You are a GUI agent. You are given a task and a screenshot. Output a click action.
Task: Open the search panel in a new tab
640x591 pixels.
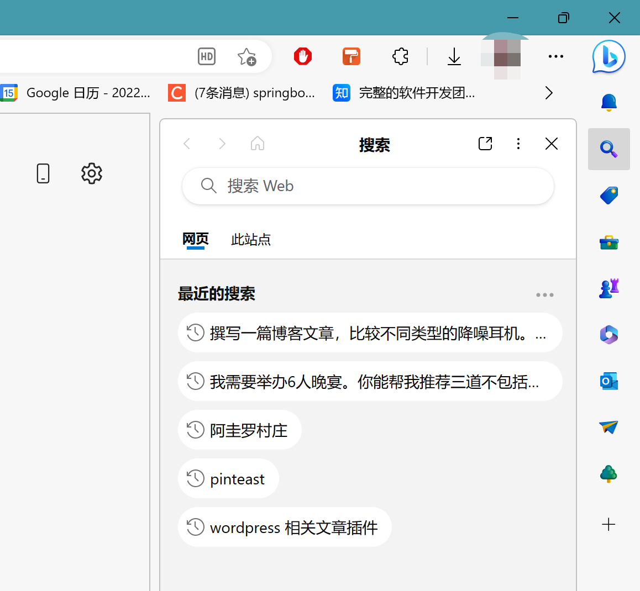(x=485, y=144)
